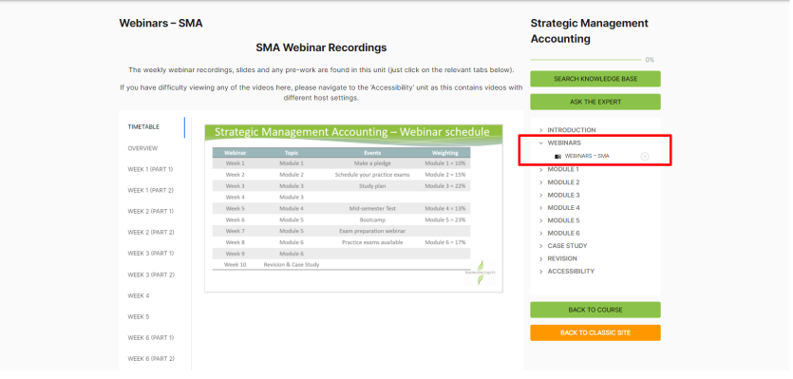Click the Ask the Expert button
This screenshot has width=793, height=379.
(x=595, y=102)
